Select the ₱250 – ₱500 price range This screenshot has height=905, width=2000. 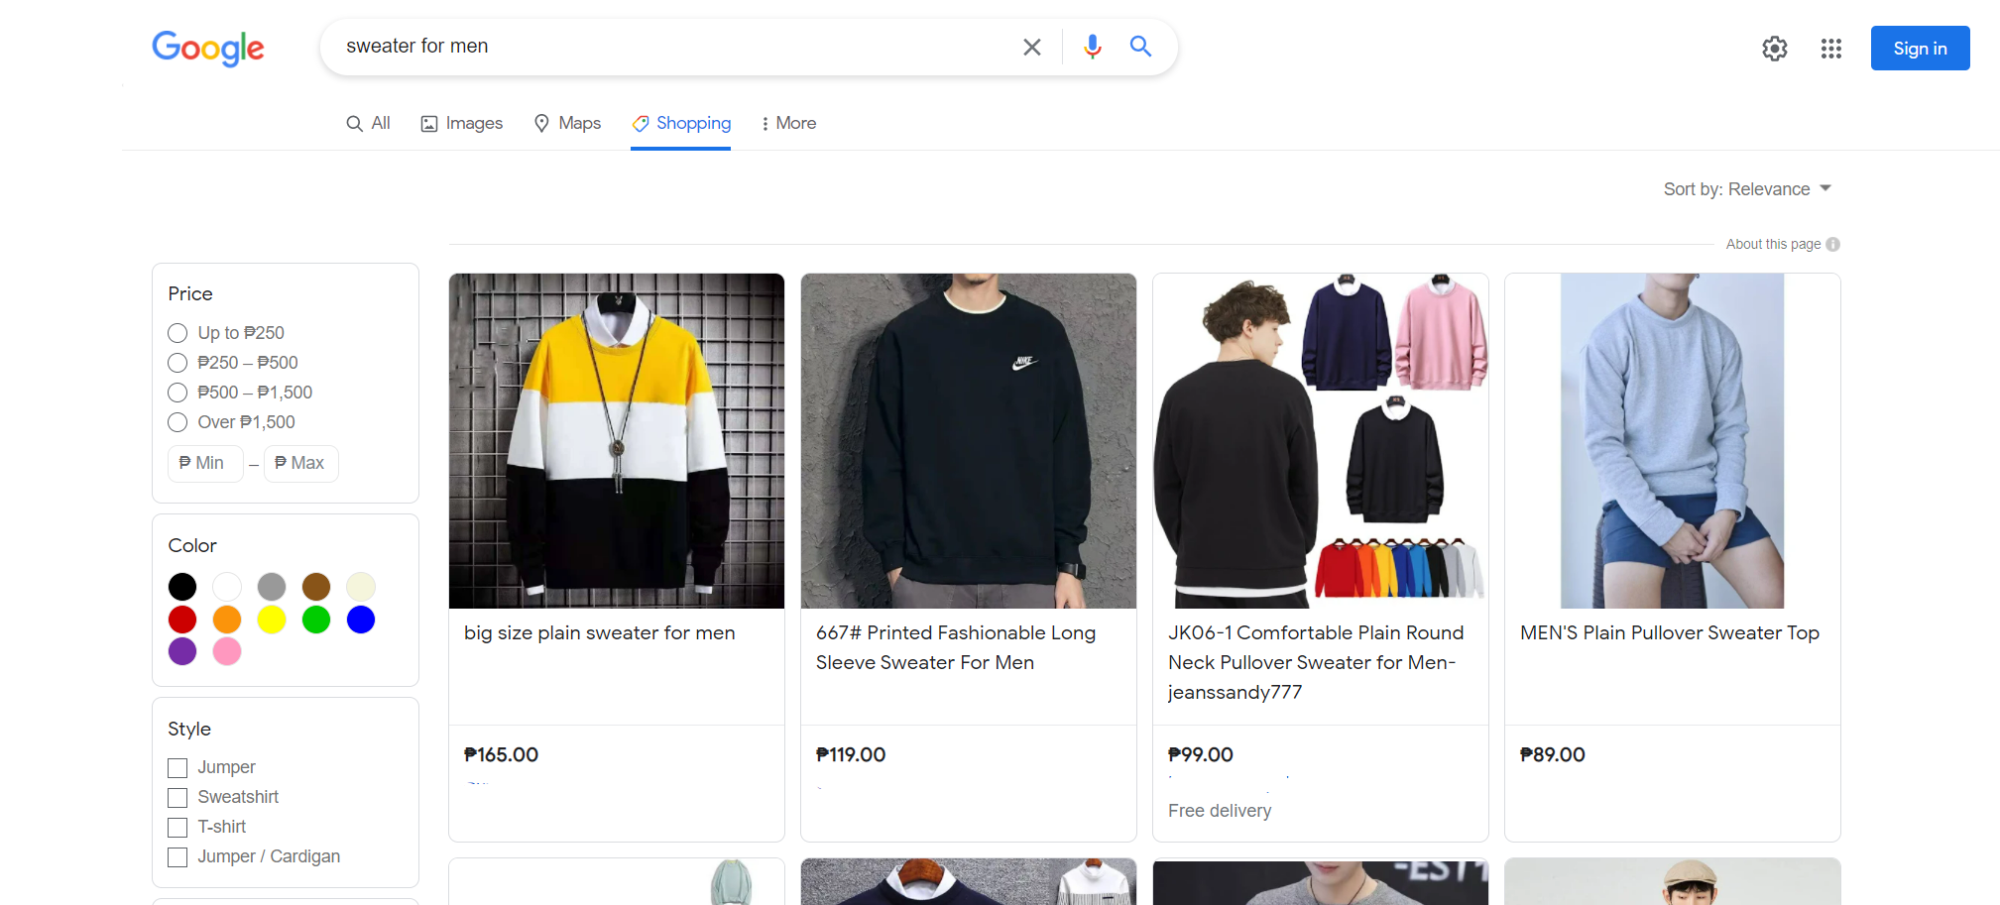(x=177, y=363)
